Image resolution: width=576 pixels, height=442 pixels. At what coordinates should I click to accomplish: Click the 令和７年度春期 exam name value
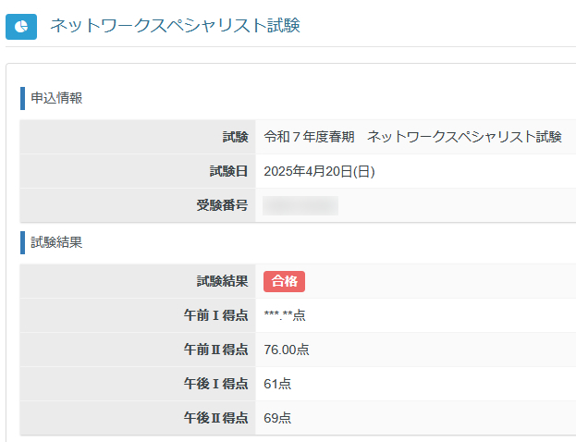tap(412, 137)
